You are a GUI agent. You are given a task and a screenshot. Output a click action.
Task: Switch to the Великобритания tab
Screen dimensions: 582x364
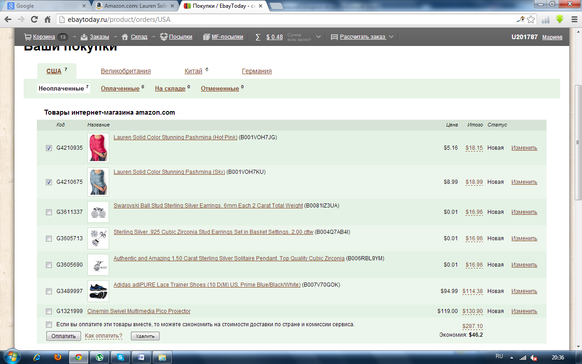click(125, 71)
